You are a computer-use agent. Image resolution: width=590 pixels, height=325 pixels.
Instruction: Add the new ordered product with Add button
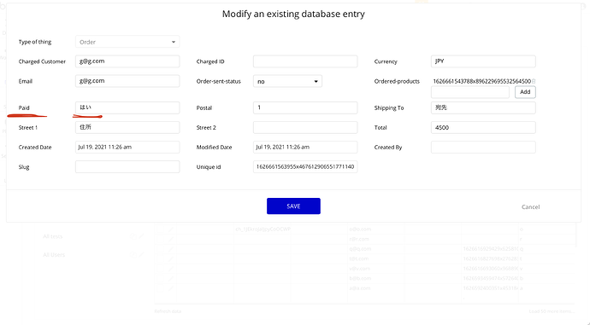pyautogui.click(x=525, y=92)
